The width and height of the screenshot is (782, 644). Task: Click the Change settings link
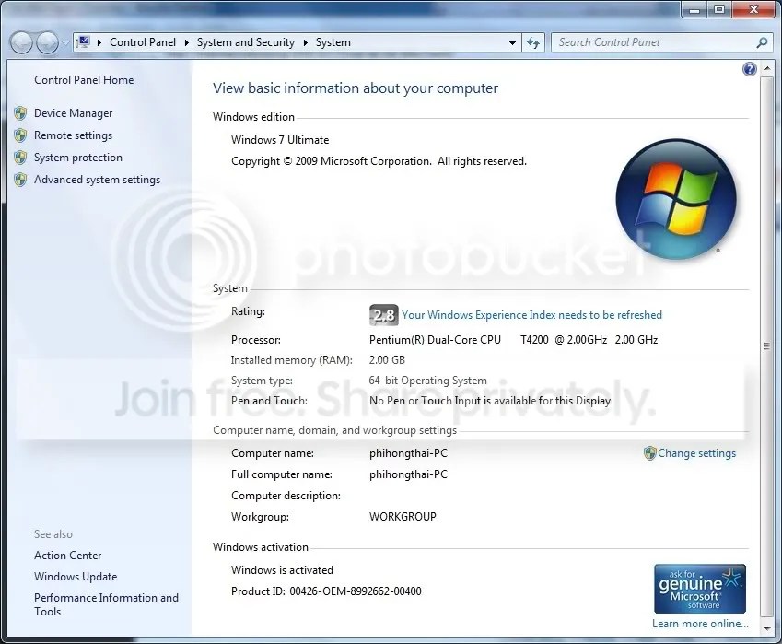pyautogui.click(x=696, y=453)
